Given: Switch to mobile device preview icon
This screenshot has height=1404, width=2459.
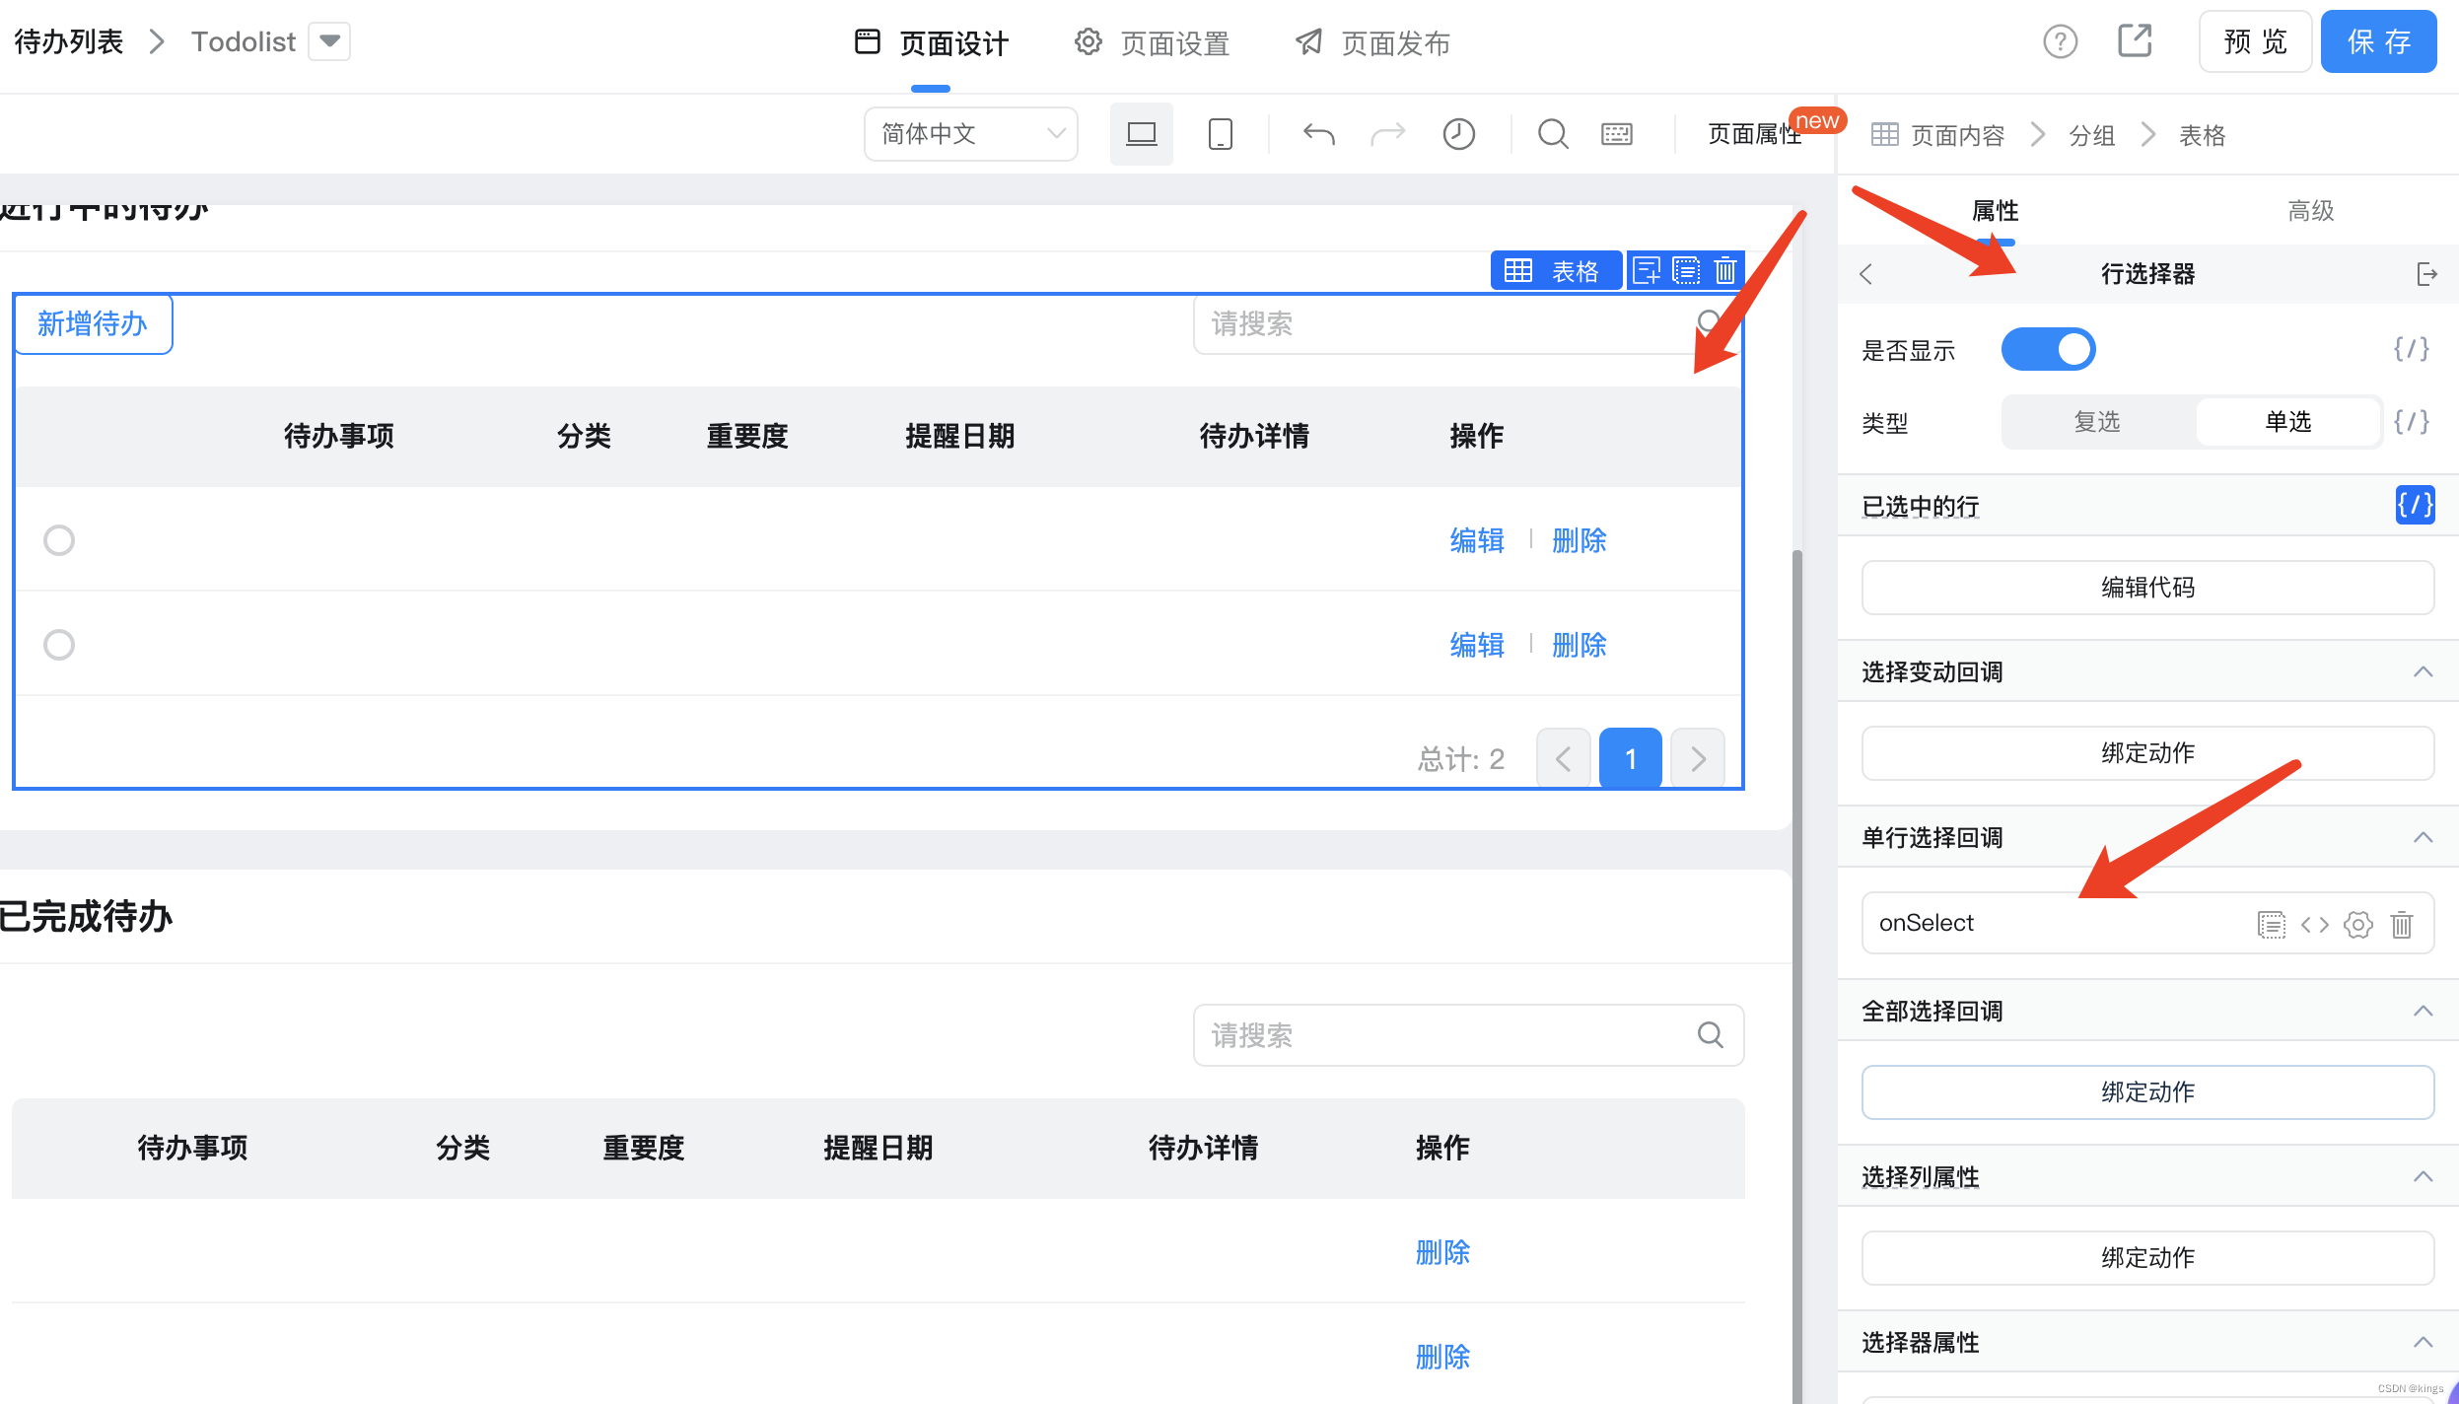Looking at the screenshot, I should 1220,134.
